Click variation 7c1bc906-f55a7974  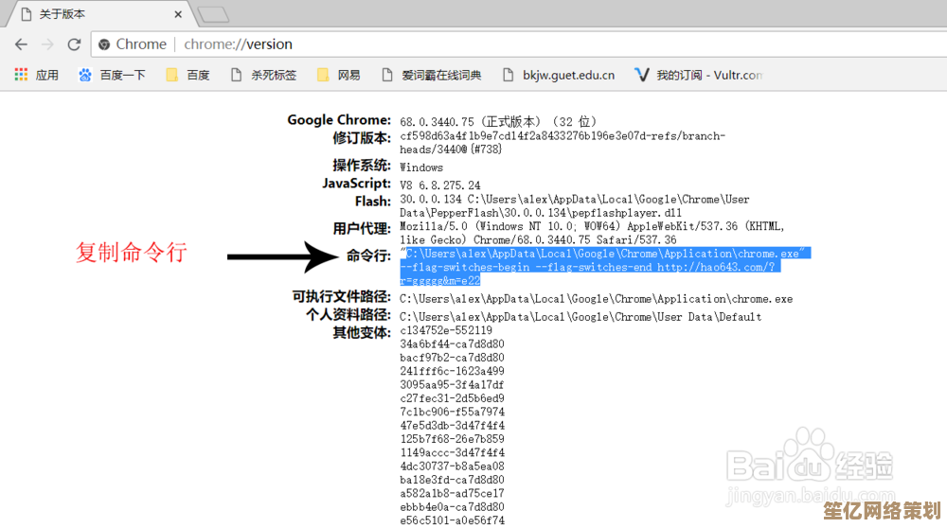point(452,413)
